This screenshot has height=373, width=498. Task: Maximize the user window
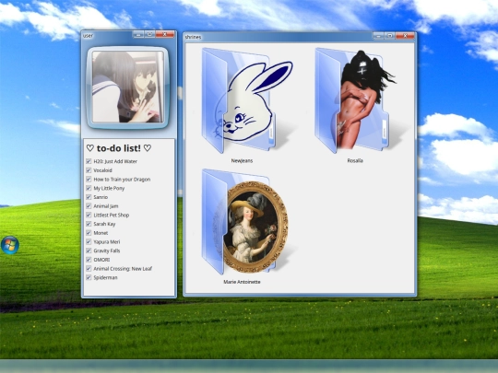tap(150, 34)
